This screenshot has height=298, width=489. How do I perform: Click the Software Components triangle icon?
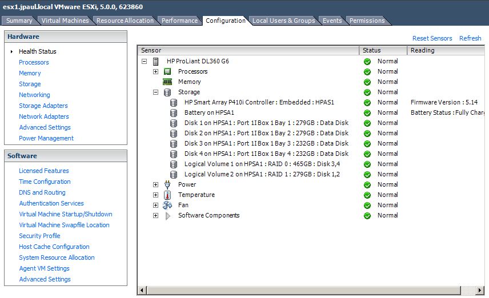(168, 216)
